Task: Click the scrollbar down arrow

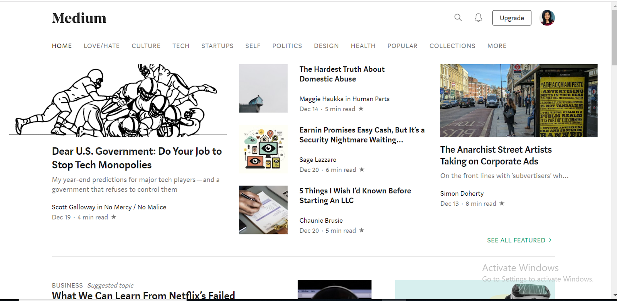Action: click(614, 296)
